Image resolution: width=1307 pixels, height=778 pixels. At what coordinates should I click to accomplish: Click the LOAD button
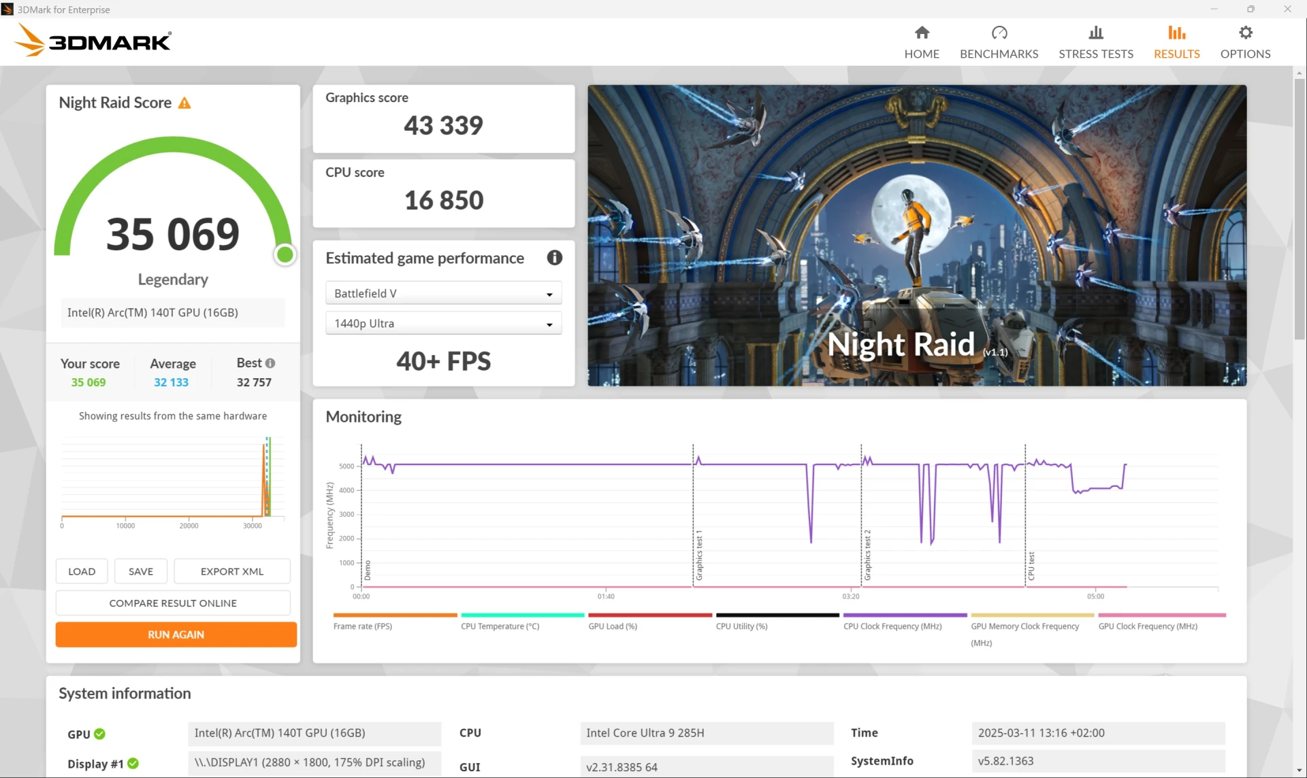pyautogui.click(x=82, y=571)
